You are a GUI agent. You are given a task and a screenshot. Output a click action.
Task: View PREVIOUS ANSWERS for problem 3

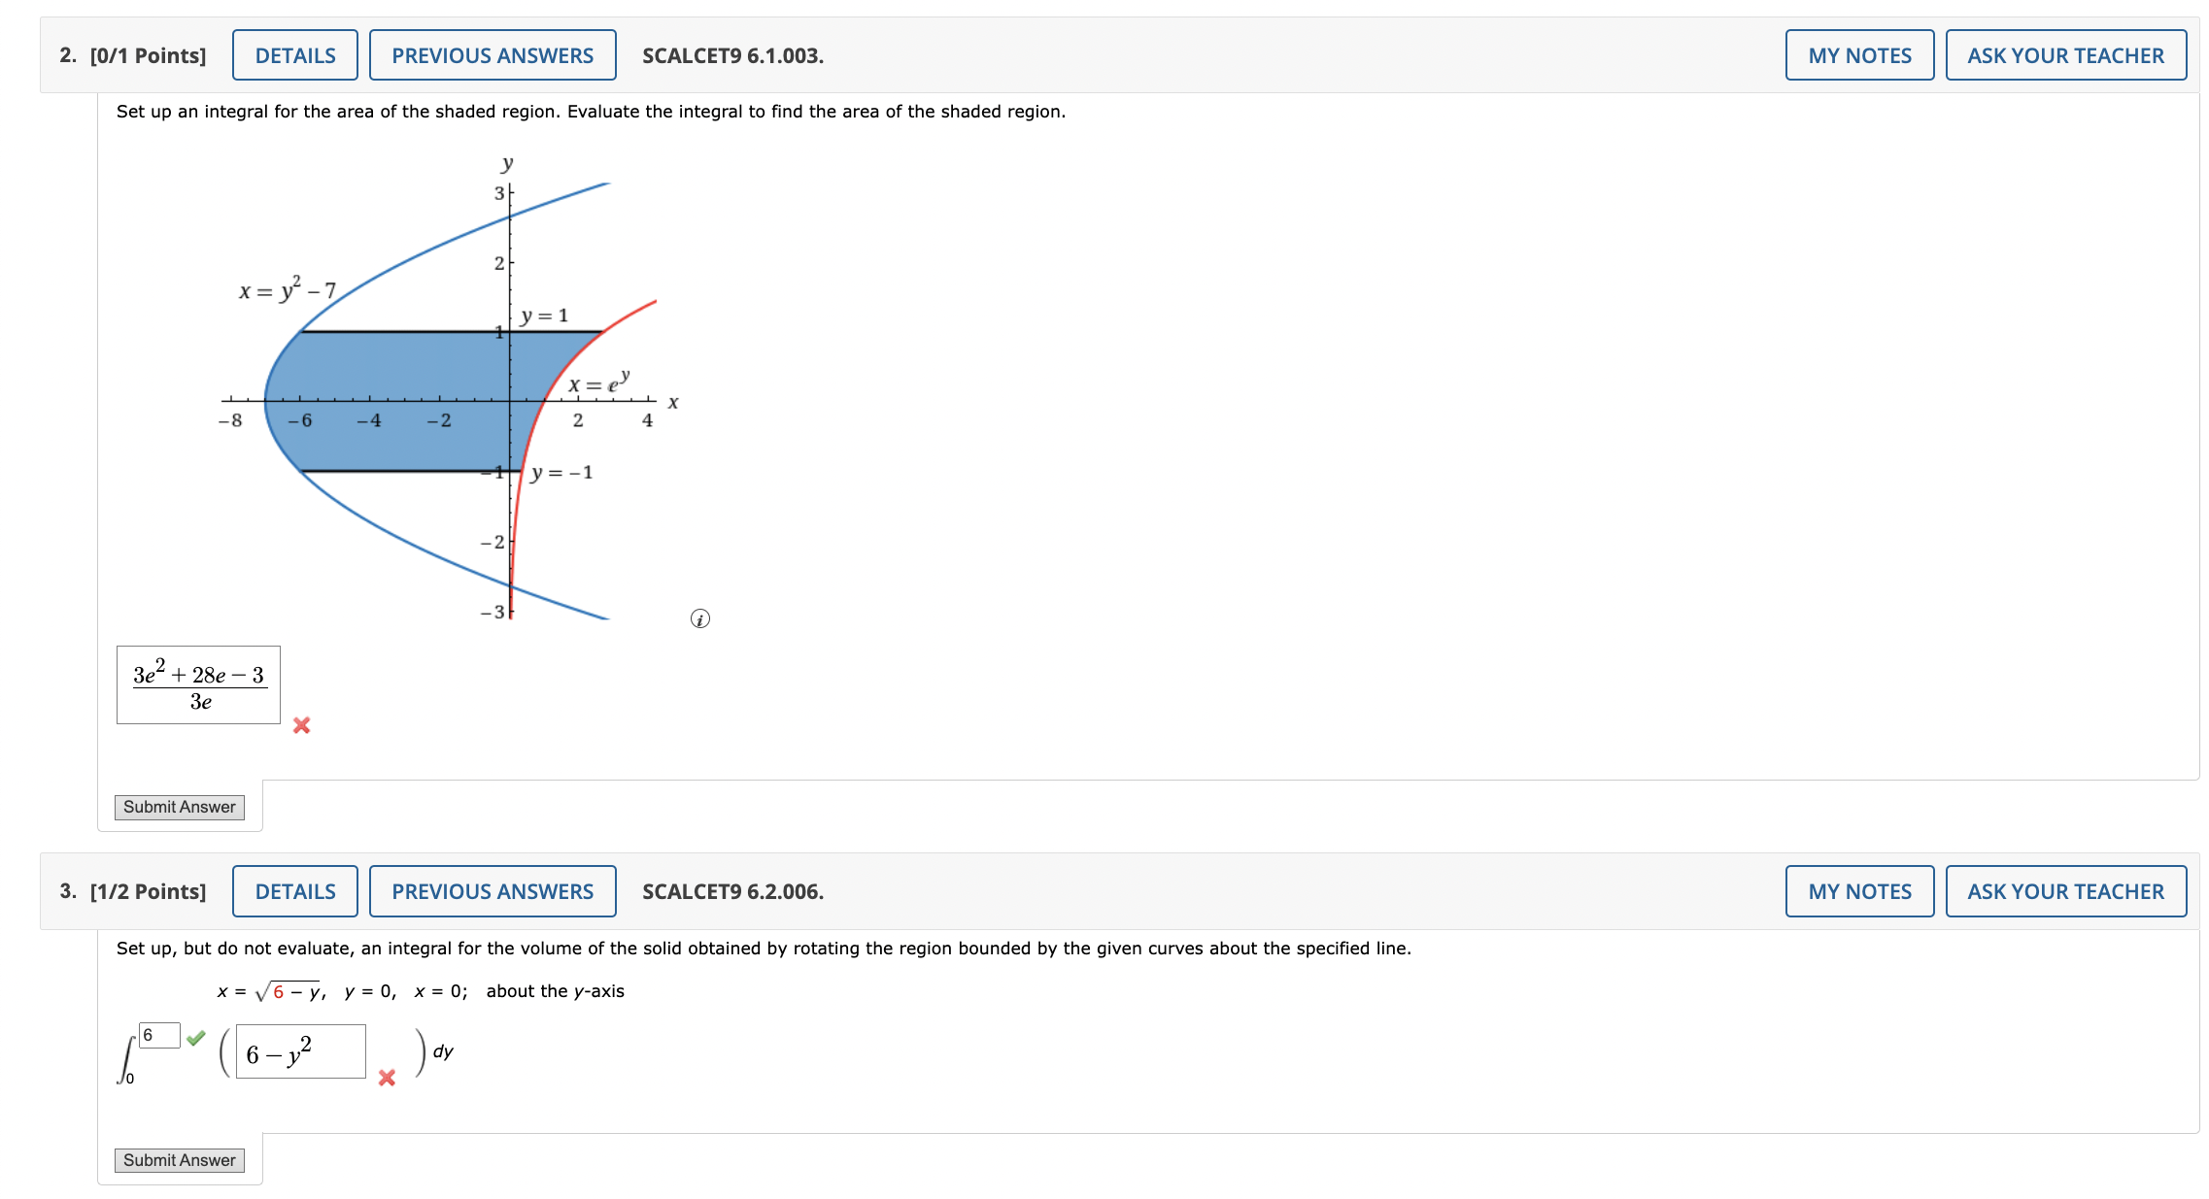pos(491,890)
